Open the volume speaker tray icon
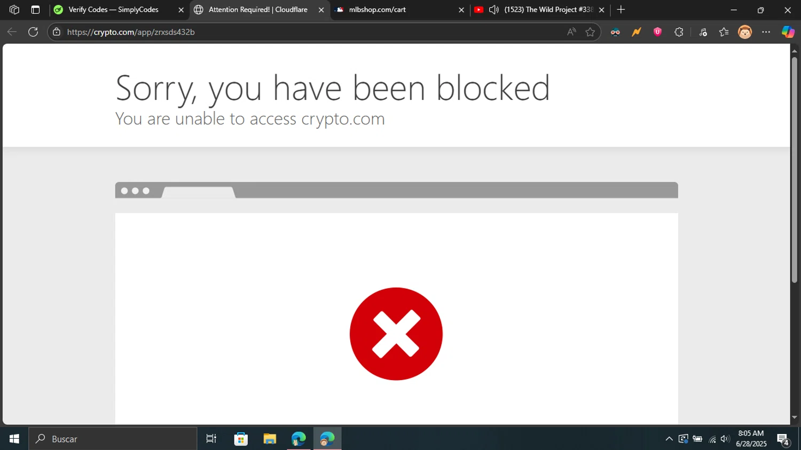Viewport: 801px width, 450px height. pyautogui.click(x=725, y=439)
